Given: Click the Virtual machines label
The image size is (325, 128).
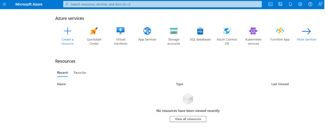Looking at the screenshot, I should pos(121,42).
